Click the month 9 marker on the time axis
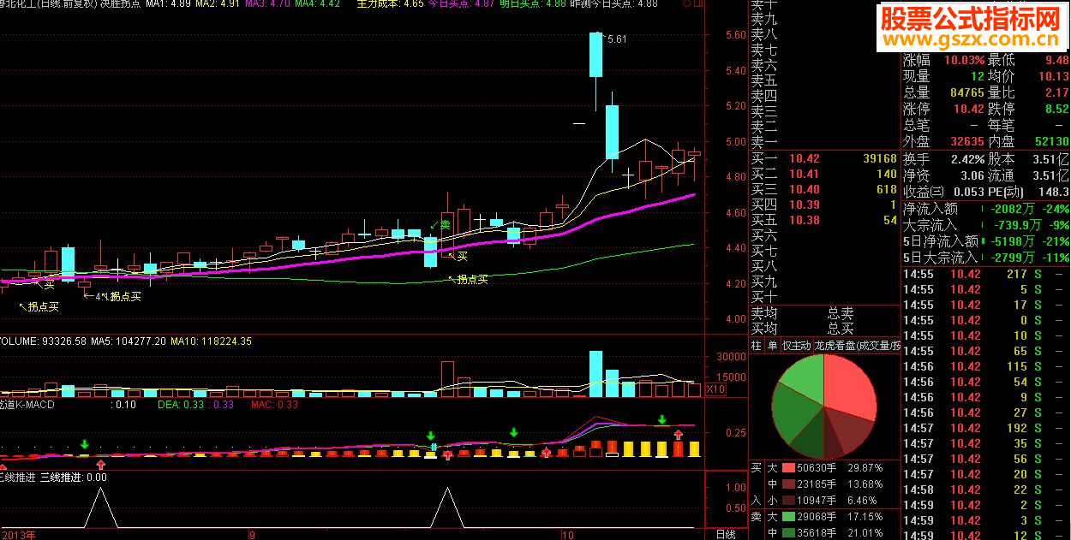1071x540 pixels. [x=252, y=534]
